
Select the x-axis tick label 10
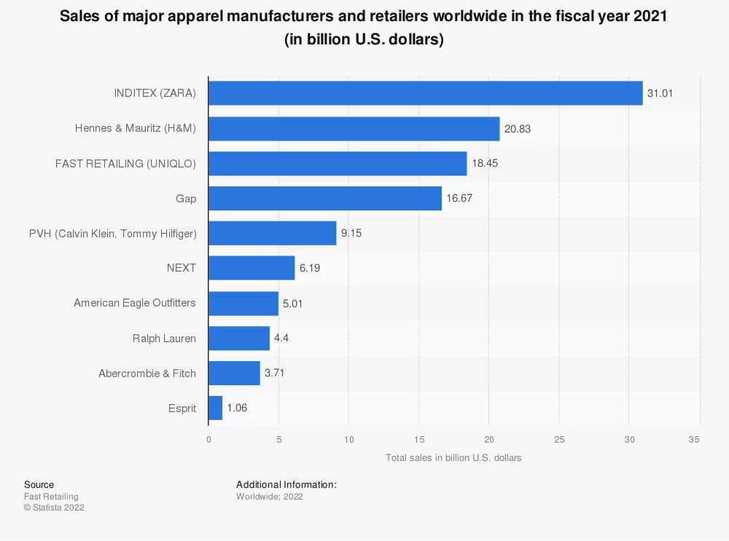(x=348, y=440)
